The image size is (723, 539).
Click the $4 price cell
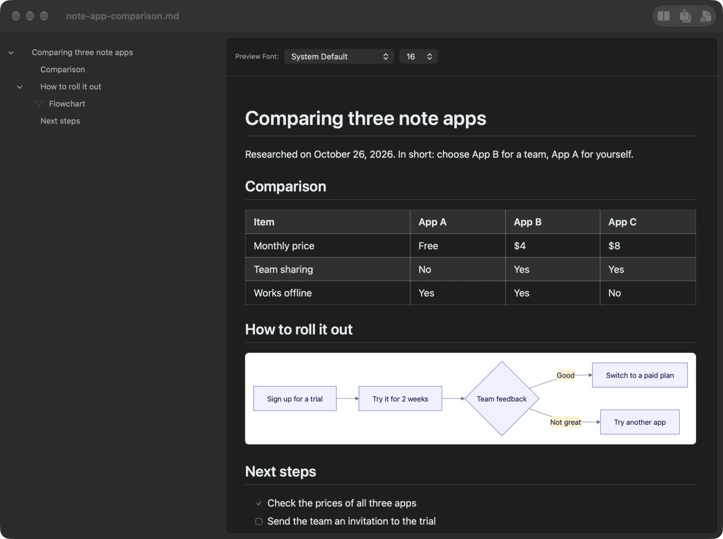553,246
